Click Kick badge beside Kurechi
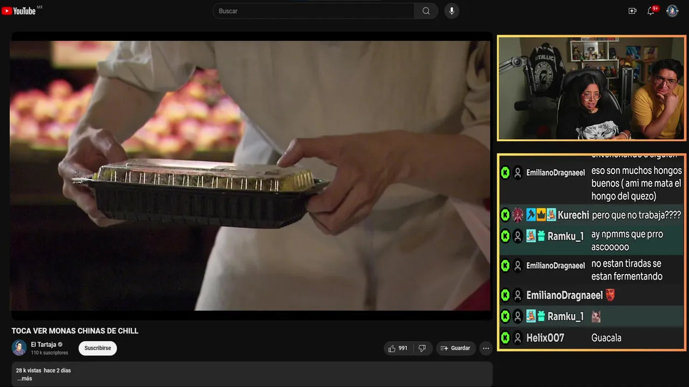 (x=505, y=215)
